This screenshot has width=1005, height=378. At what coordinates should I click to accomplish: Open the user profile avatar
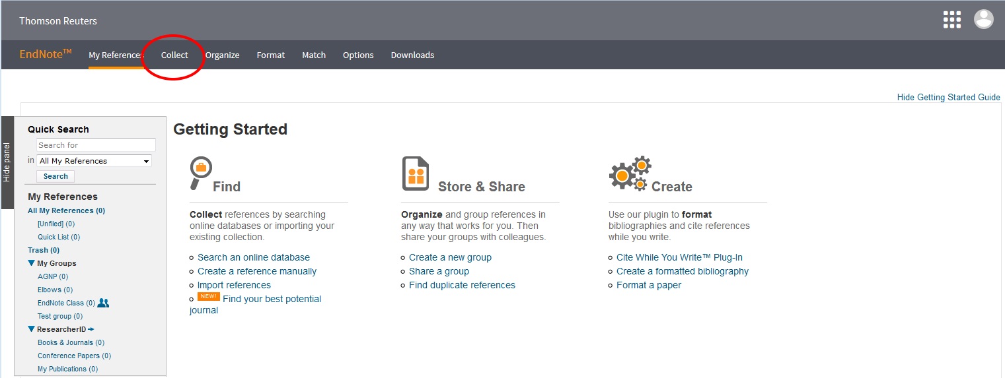[x=984, y=19]
